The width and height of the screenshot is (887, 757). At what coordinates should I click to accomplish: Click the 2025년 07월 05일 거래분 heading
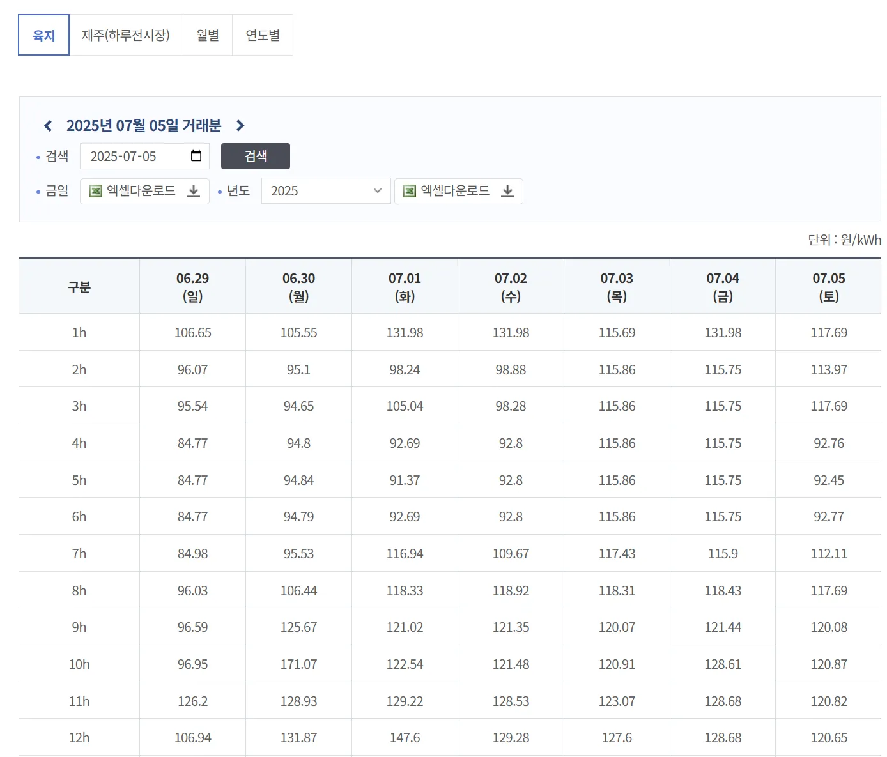(144, 126)
